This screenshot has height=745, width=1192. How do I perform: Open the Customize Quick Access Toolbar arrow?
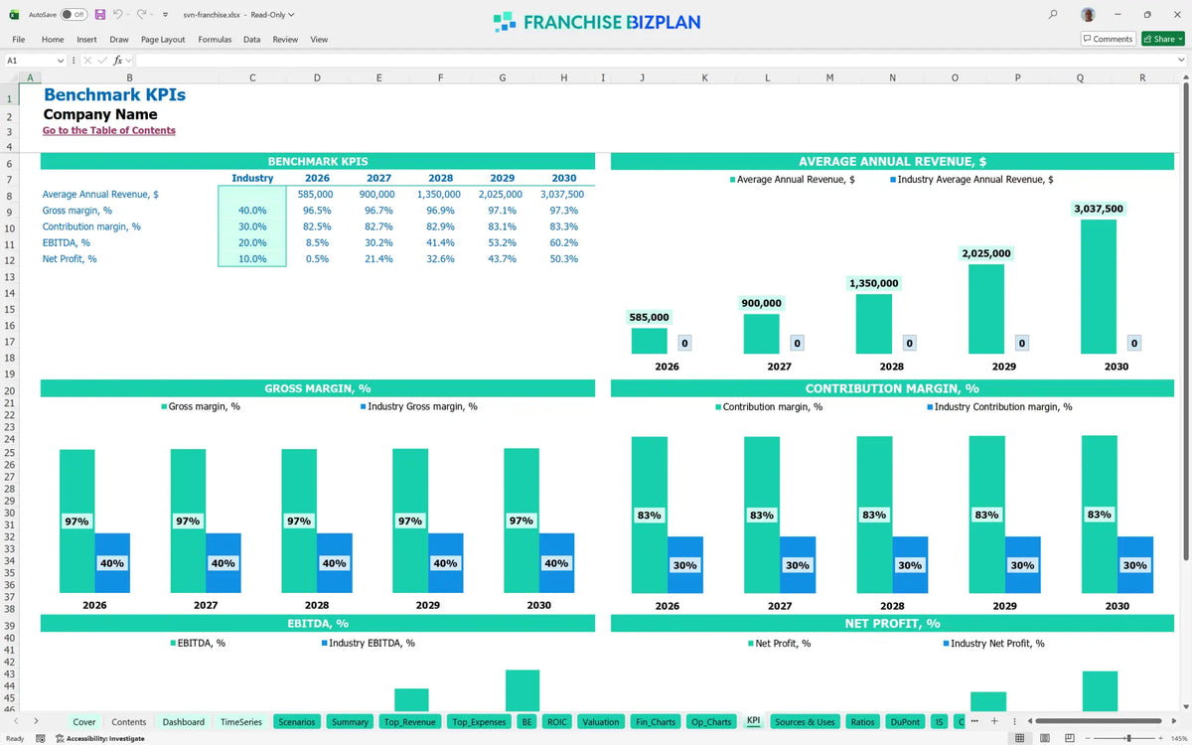coord(164,15)
